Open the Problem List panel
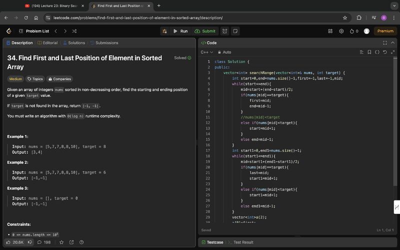400x250 pixels. pos(34,31)
